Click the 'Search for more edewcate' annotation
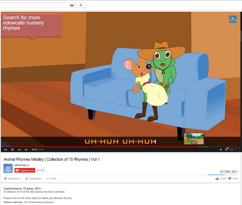 click(31, 25)
